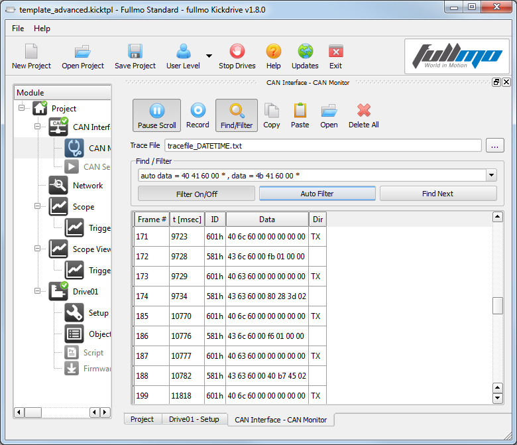
Task: Open a project via Open Project icon
Action: coord(83,52)
